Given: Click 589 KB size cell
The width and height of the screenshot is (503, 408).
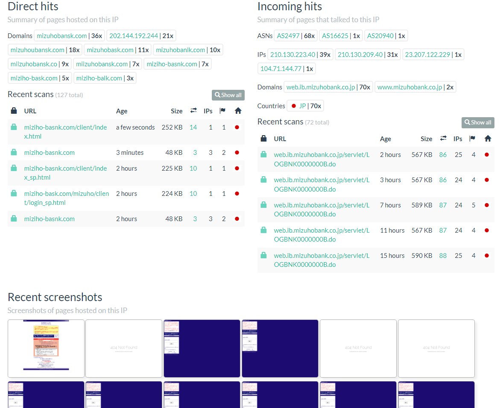Looking at the screenshot, I should [422, 205].
